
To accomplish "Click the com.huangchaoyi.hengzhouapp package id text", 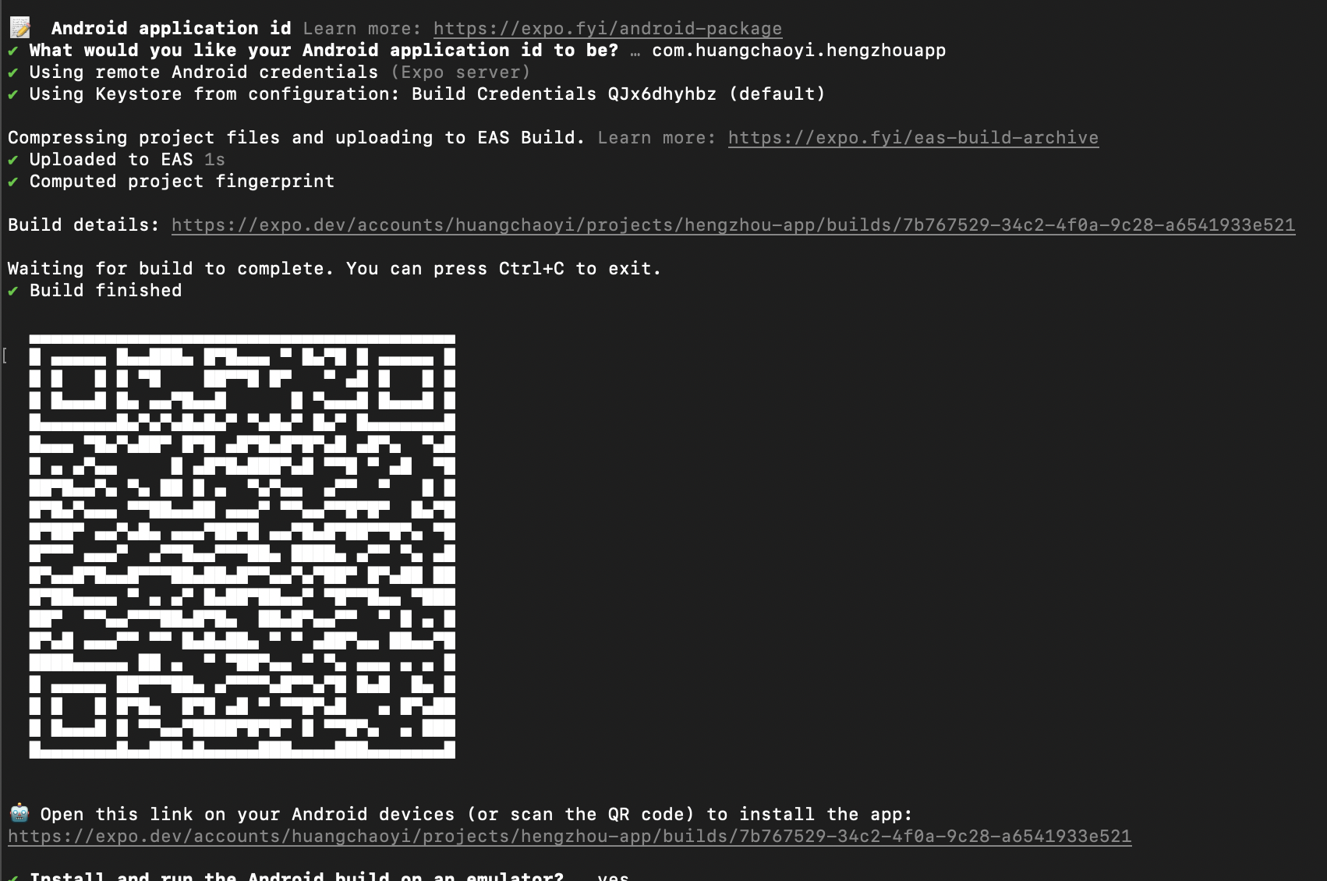I will pos(799,51).
